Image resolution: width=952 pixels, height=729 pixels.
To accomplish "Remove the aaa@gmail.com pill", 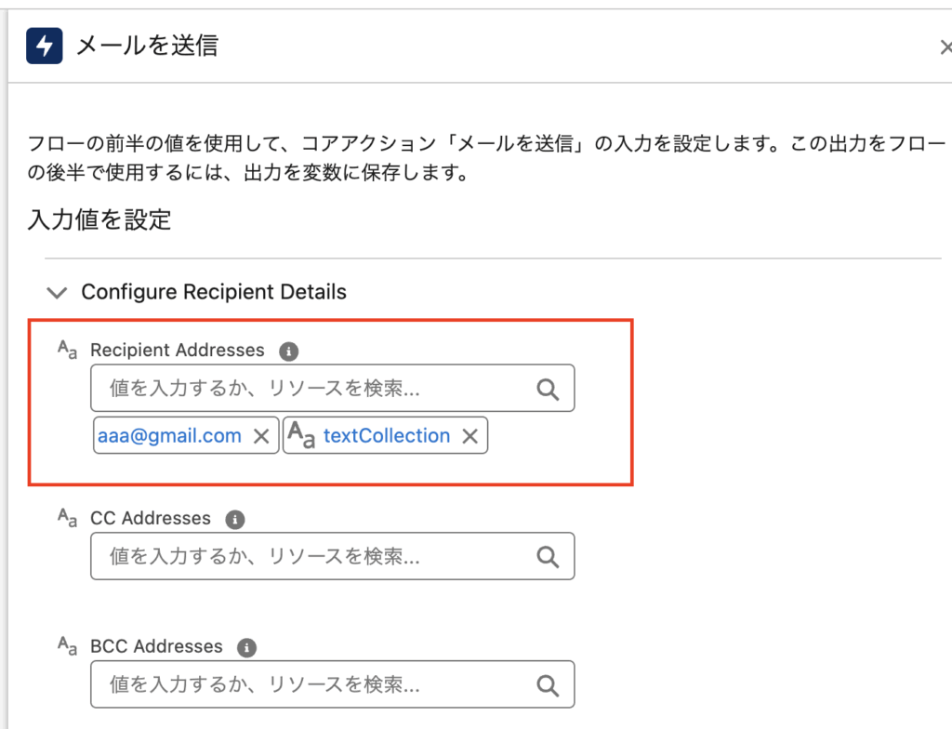I will click(262, 436).
